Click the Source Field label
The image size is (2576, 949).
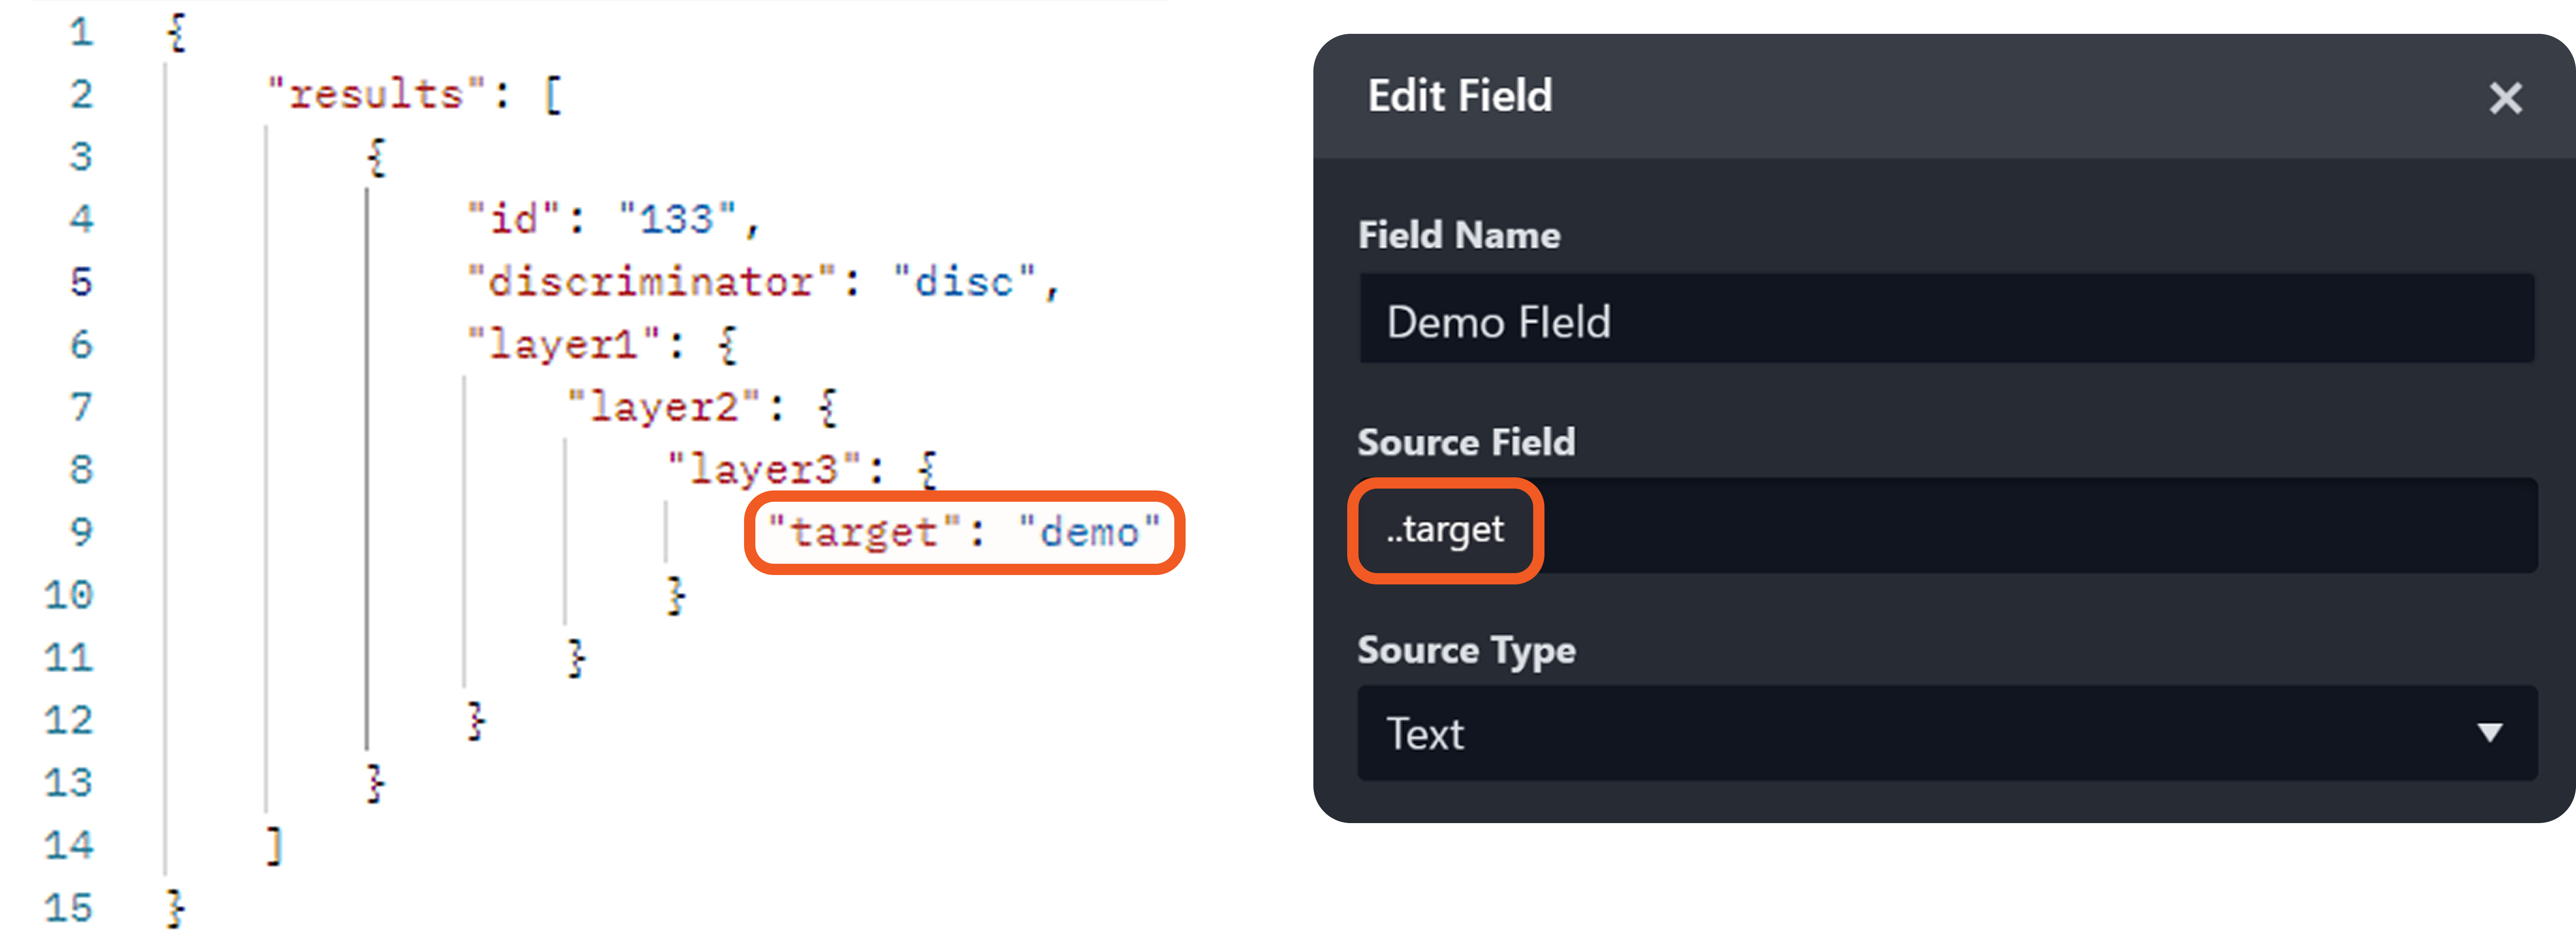tap(1466, 442)
